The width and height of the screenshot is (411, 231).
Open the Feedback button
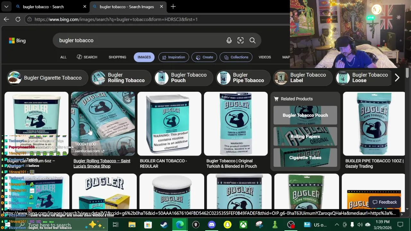(385, 202)
